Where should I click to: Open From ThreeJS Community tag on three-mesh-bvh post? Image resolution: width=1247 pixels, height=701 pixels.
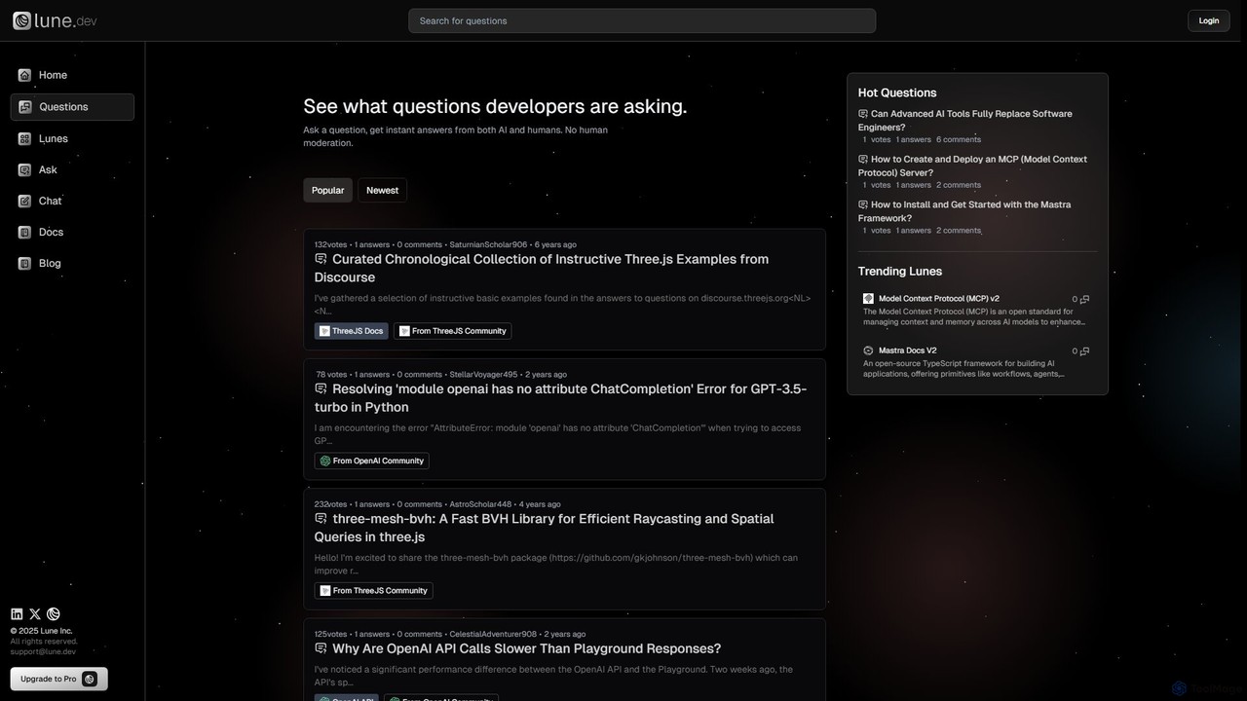click(x=373, y=590)
